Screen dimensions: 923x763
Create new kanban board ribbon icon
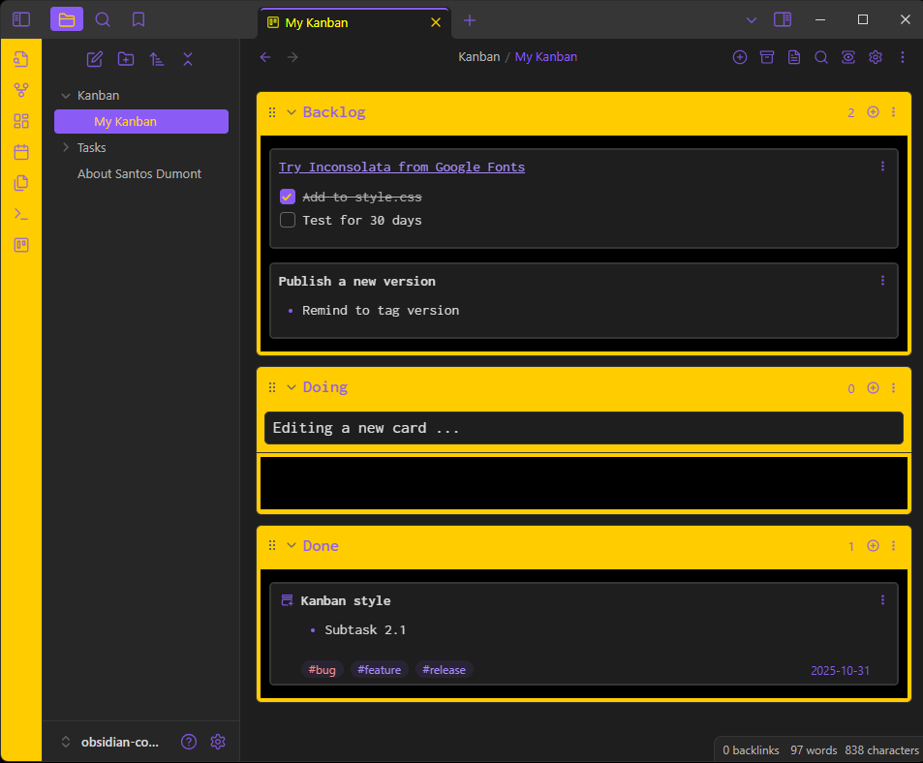pyautogui.click(x=21, y=245)
